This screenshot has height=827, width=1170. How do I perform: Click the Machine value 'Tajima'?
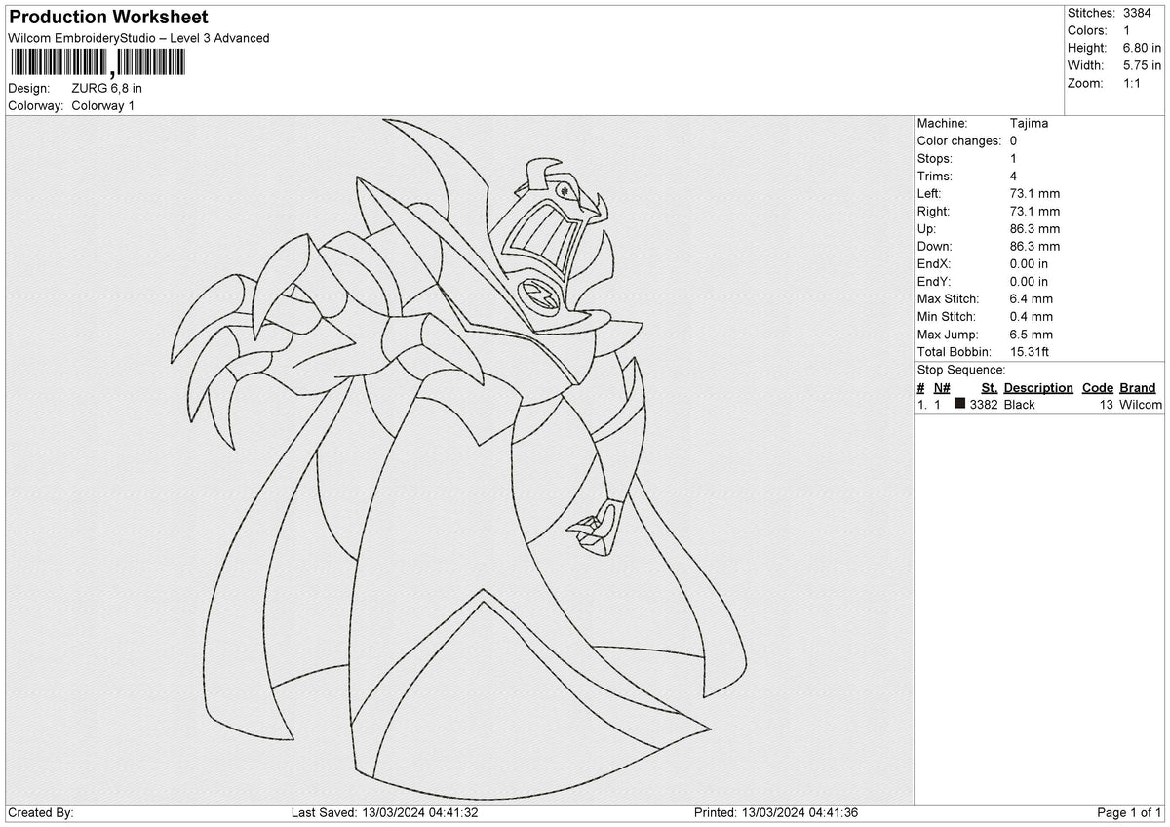pos(1030,123)
